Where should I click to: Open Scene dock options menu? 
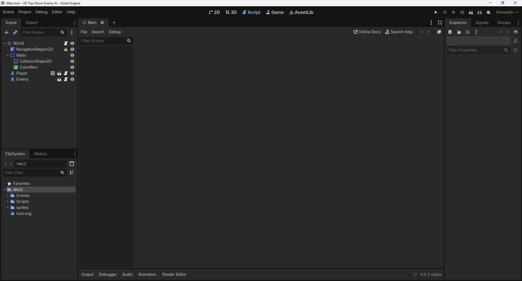pos(75,23)
